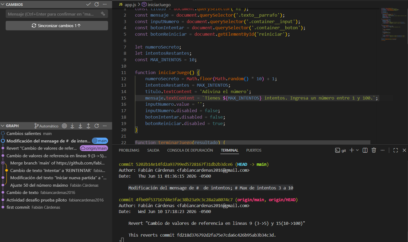Close the terminal panel
Image resolution: width=408 pixels, height=242 pixels.
coord(404,150)
